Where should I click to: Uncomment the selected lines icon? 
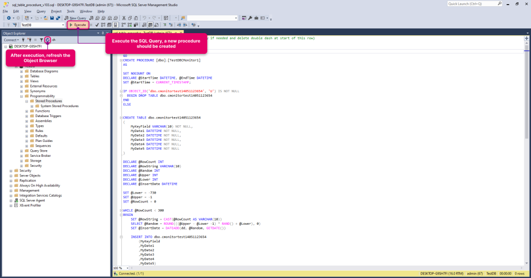coord(171,25)
